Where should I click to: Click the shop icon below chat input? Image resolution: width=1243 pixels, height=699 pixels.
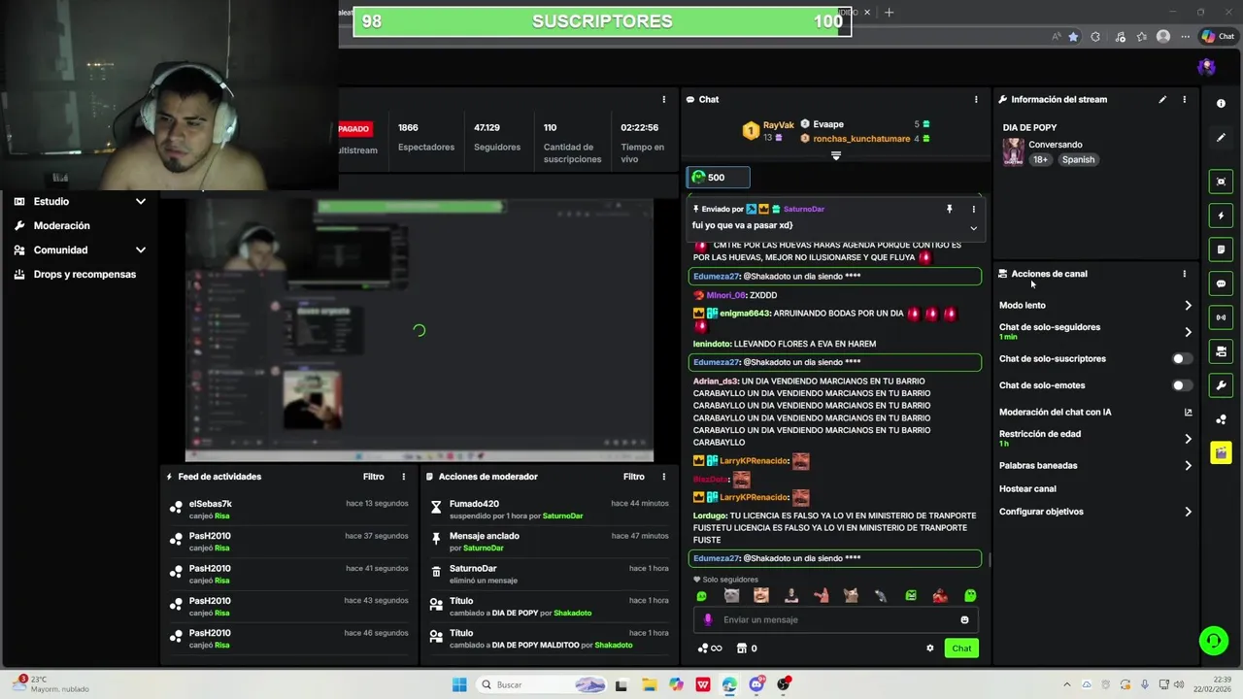pyautogui.click(x=742, y=649)
